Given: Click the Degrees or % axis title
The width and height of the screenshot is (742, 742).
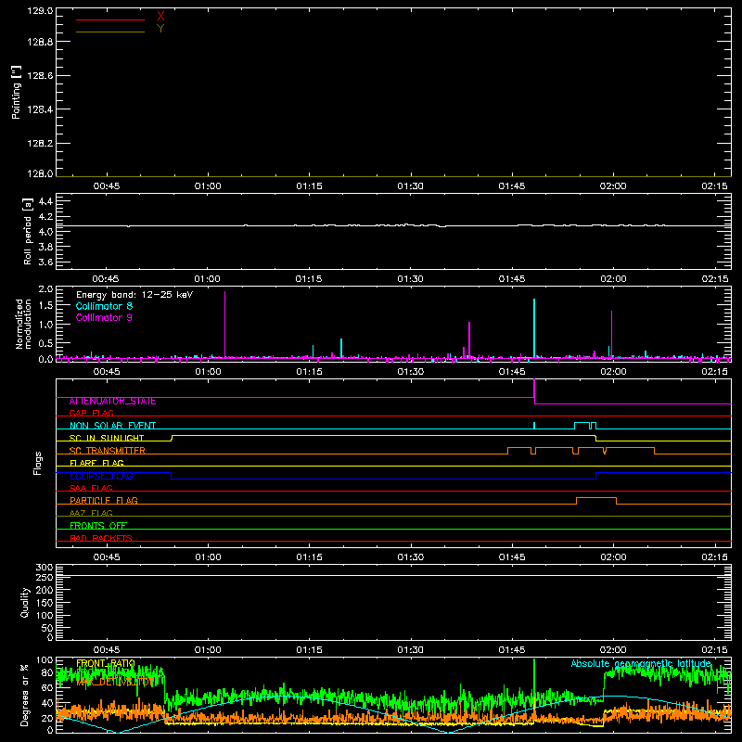Looking at the screenshot, I should tap(24, 695).
